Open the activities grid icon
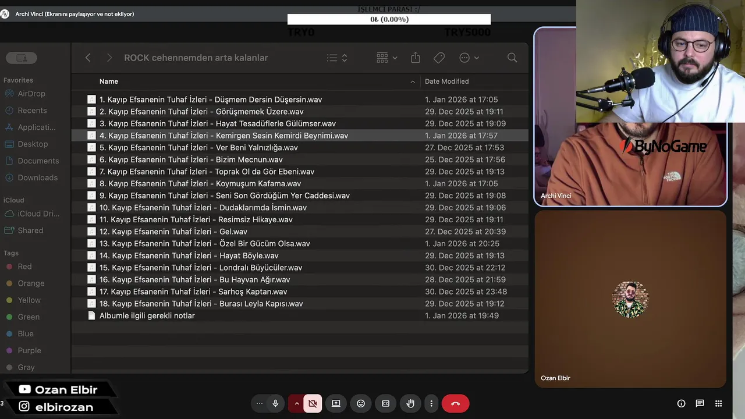 [x=718, y=403]
